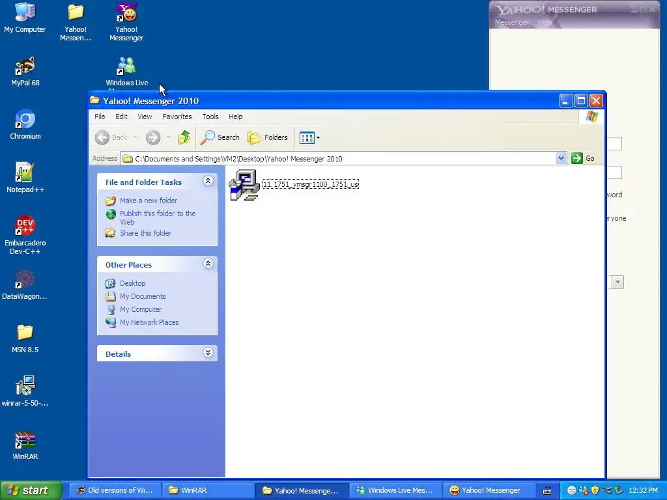Select the MSN 8.5 desktop folder
Viewport: 667px width, 500px height.
pos(25,339)
